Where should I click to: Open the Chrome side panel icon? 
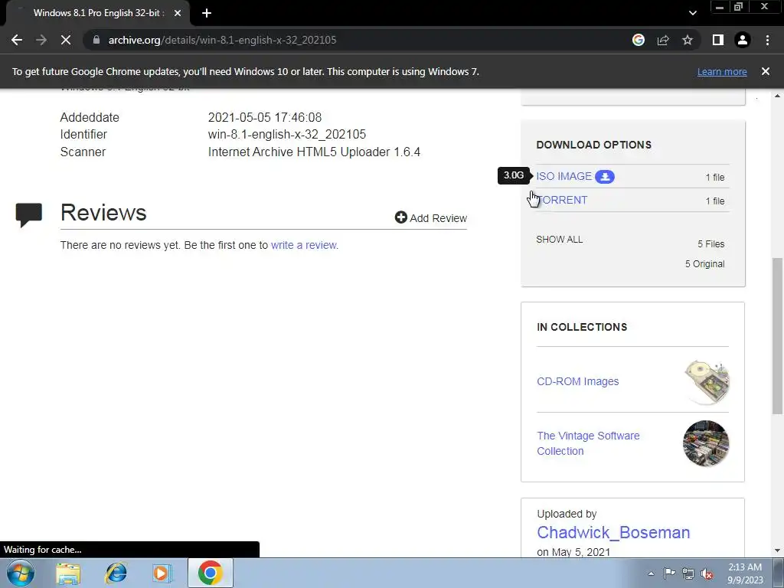coord(718,40)
